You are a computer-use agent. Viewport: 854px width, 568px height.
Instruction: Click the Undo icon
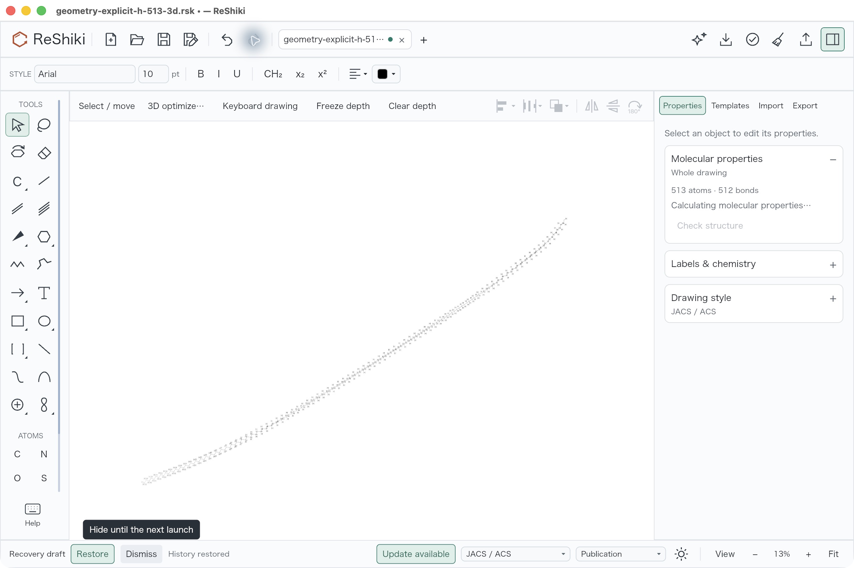227,39
